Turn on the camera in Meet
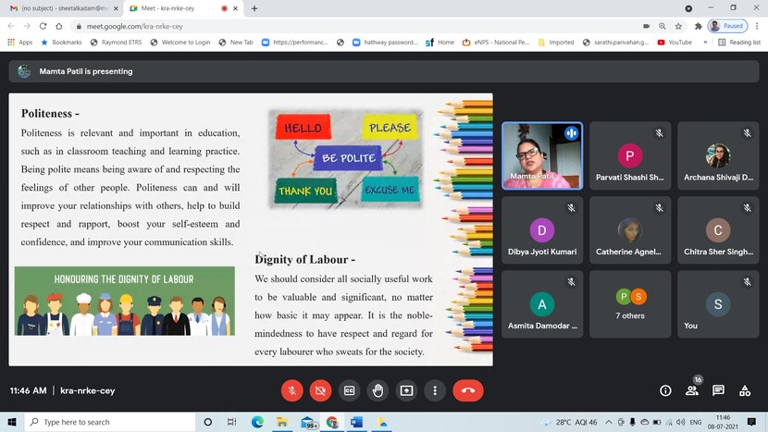Image resolution: width=768 pixels, height=432 pixels. [320, 390]
